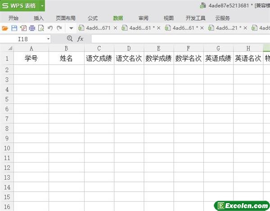The width and height of the screenshot is (270, 211).
Task: Select column G header
Action: 218,48
